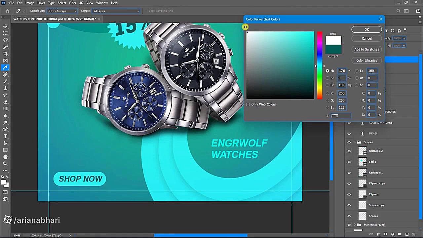Collapse the Shapes layer group
The image size is (423, 238).
(x=355, y=142)
